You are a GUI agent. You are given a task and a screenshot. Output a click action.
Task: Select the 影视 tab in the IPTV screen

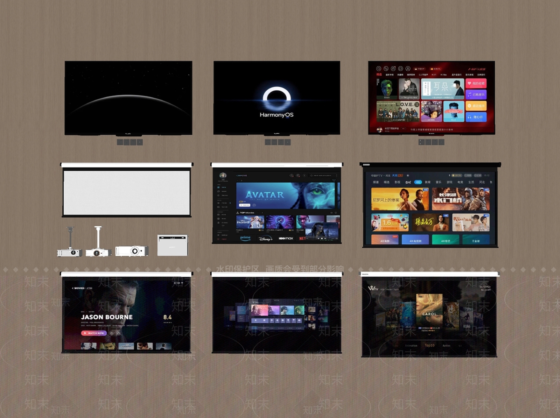click(397, 182)
